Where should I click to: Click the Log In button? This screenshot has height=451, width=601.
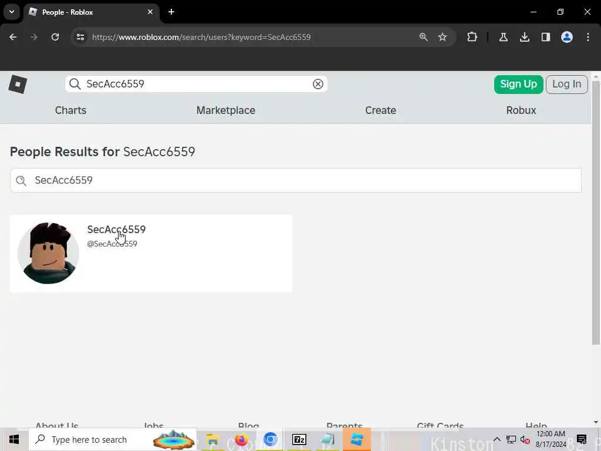(x=566, y=85)
